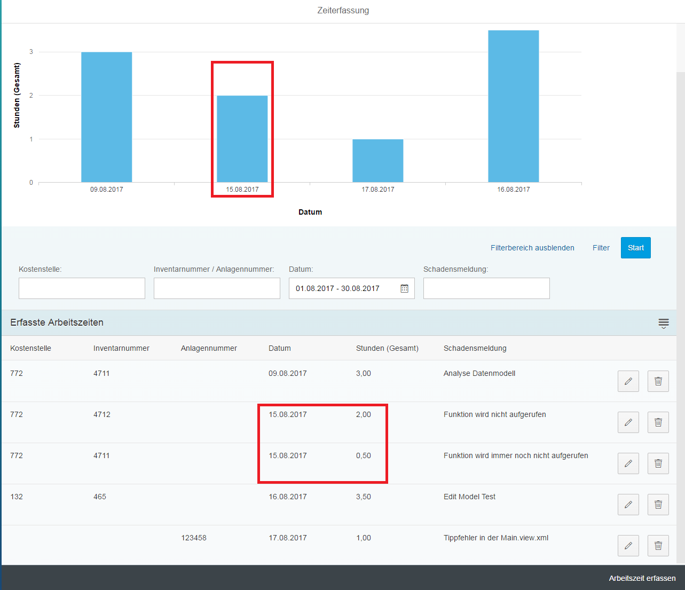Viewport: 685px width, 590px height.
Task: Click the Datum column header
Action: coord(280,348)
